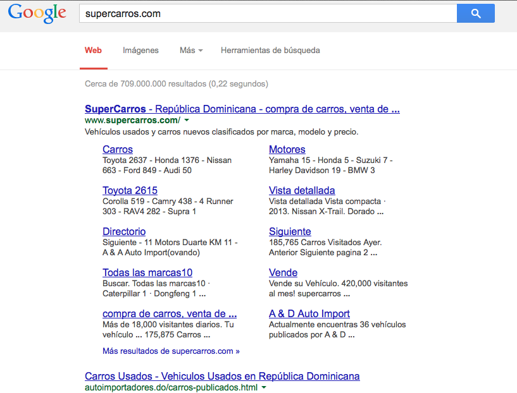The image size is (517, 393).
Task: Click the text 'Buscar. Todas las marcas10'
Action: [154, 284]
